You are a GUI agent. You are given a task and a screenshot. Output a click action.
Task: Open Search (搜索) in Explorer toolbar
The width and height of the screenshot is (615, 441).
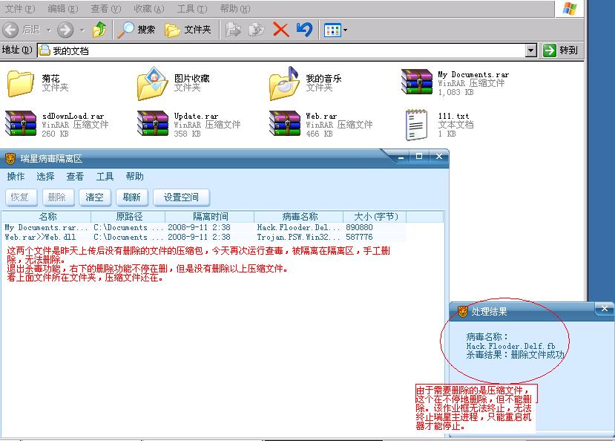coord(137,30)
